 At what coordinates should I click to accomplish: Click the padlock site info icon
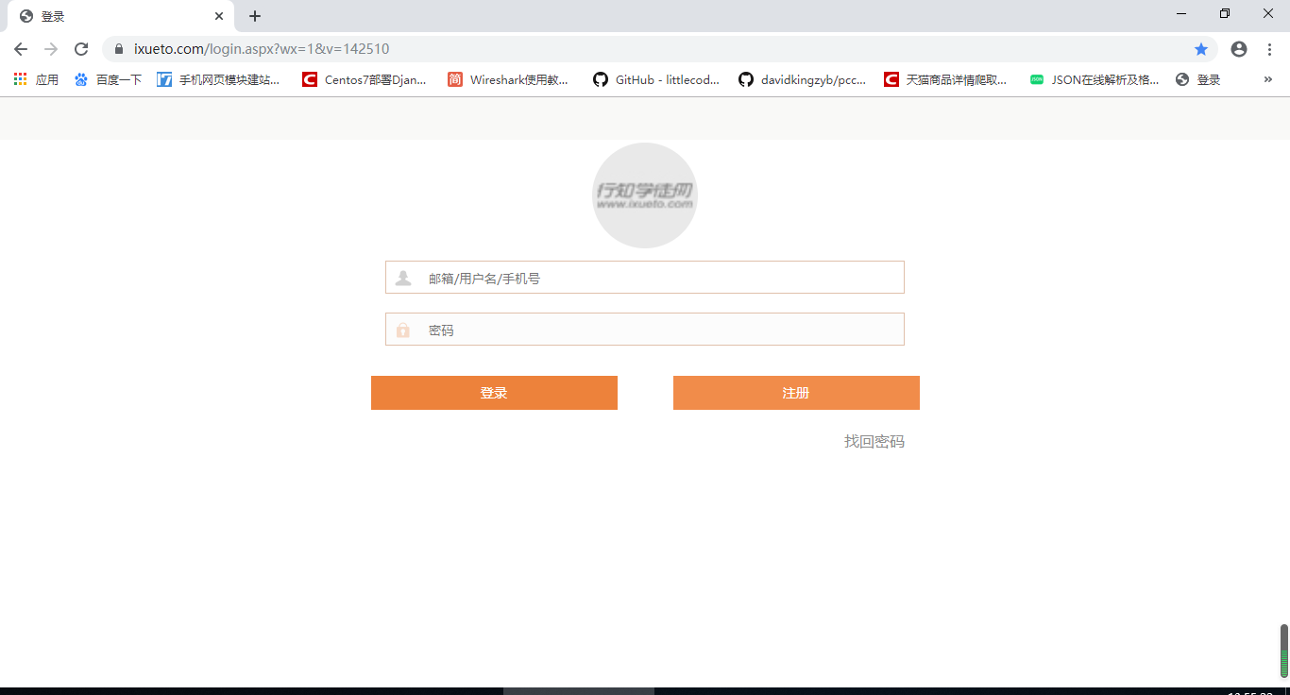(x=119, y=49)
